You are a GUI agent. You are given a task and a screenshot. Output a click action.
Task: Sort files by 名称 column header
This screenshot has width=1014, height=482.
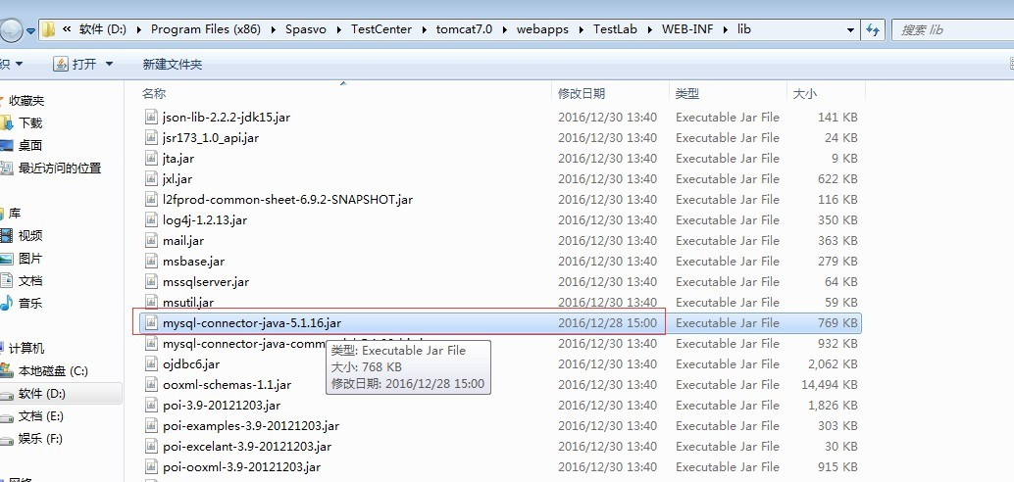tap(154, 94)
